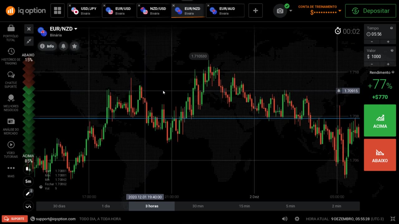The height and width of the screenshot is (224, 399).
Task: Click the candle data help icon
Action: click(x=41, y=187)
